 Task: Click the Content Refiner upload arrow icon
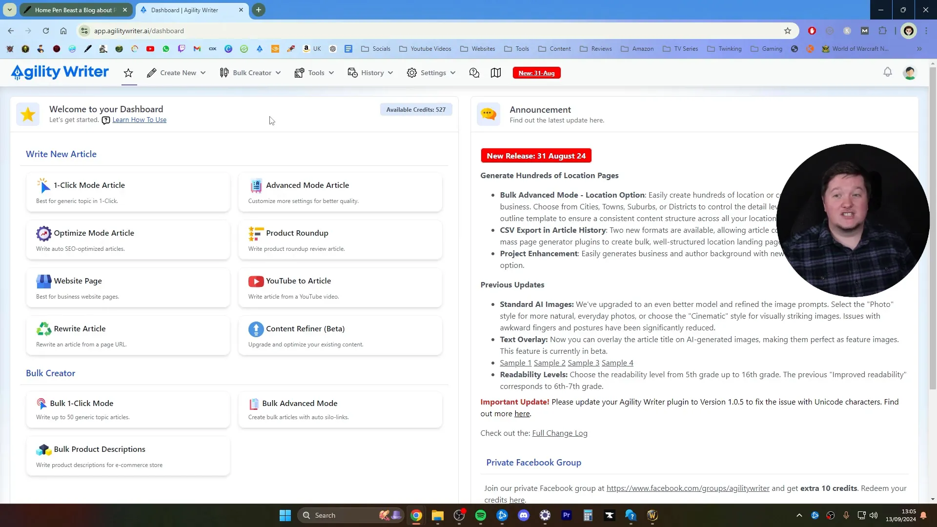tap(256, 329)
